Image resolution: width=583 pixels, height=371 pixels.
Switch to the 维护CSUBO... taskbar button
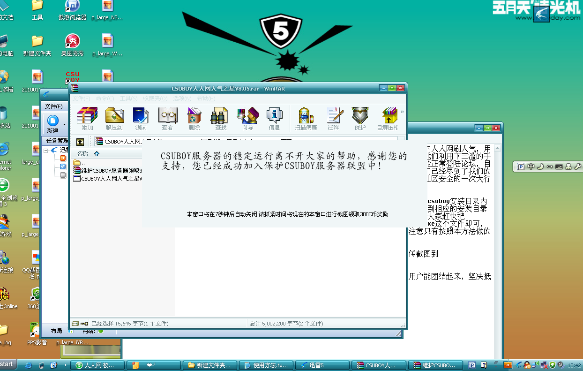click(x=435, y=365)
